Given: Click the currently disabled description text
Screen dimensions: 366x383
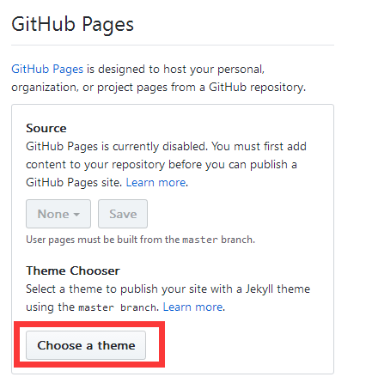Looking at the screenshot, I should [166, 164].
